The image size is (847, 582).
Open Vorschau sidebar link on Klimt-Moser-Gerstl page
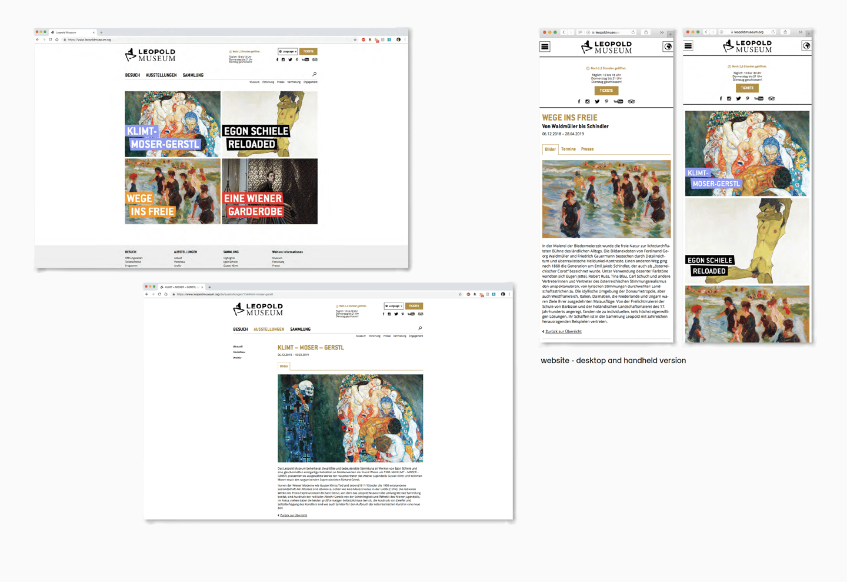(x=239, y=352)
